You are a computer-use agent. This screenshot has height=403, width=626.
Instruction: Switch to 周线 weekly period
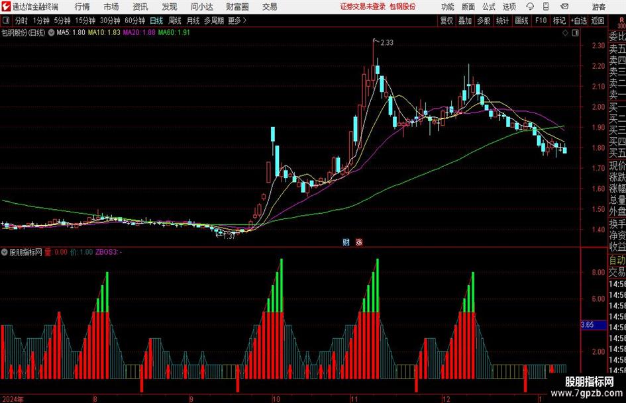click(x=174, y=21)
